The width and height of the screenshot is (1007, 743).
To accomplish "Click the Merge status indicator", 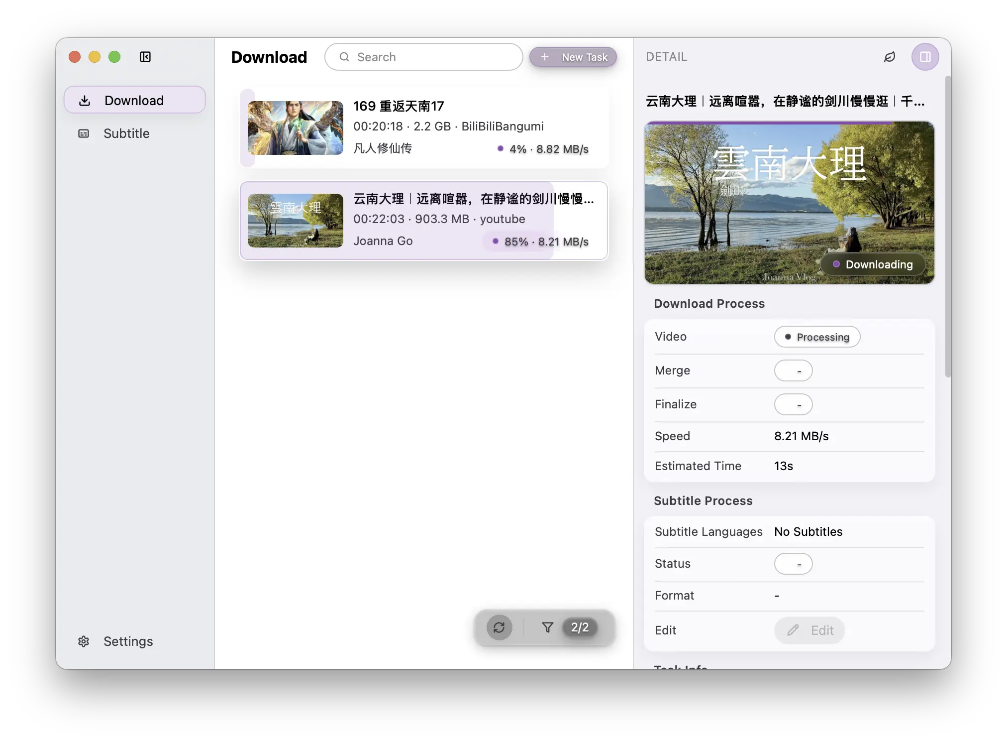I will point(793,371).
